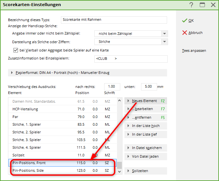Click the entfernen button
This screenshot has height=181, width=219.
click(x=146, y=117)
